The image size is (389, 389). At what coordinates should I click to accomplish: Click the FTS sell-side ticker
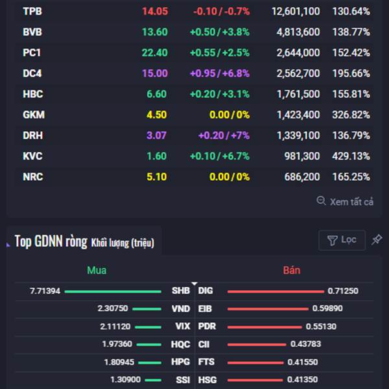(206, 362)
